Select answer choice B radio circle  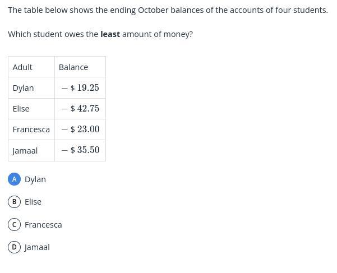click(x=15, y=201)
